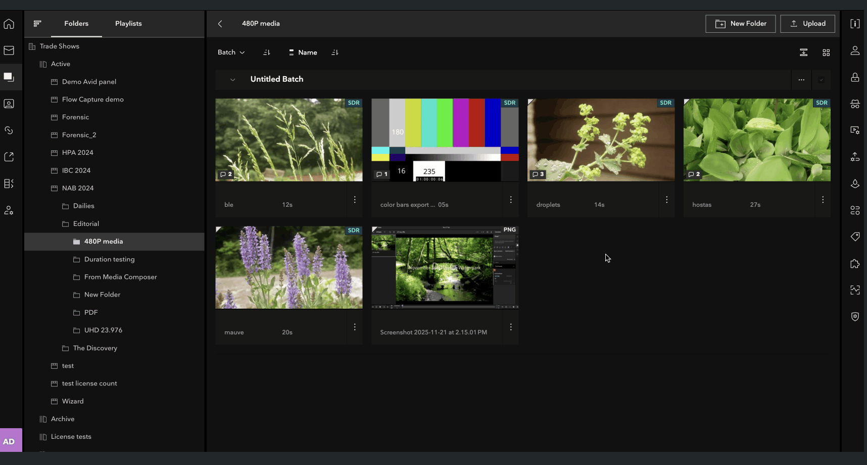Open the From Media Composer folder
This screenshot has width=867, height=465.
point(120,277)
